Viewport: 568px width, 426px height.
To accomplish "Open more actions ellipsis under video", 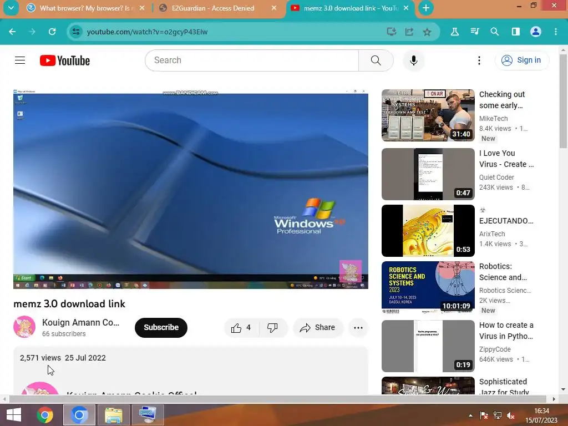I will coord(358,327).
